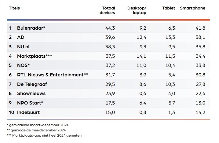This screenshot has height=143, width=219.
Task: Click NU.nl total value 38,3
Action: coord(110,47)
